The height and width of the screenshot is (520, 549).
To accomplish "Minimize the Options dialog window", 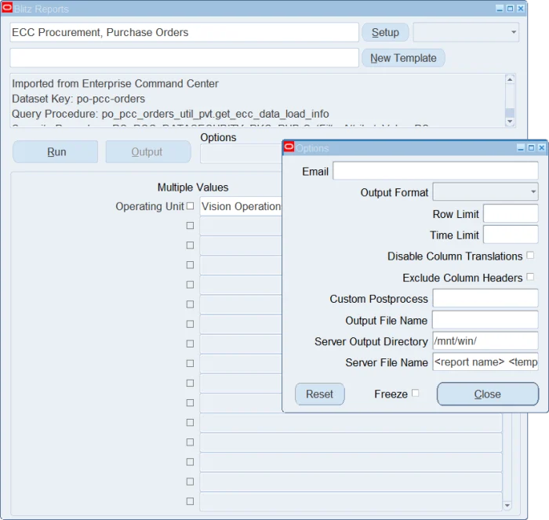I will 521,148.
